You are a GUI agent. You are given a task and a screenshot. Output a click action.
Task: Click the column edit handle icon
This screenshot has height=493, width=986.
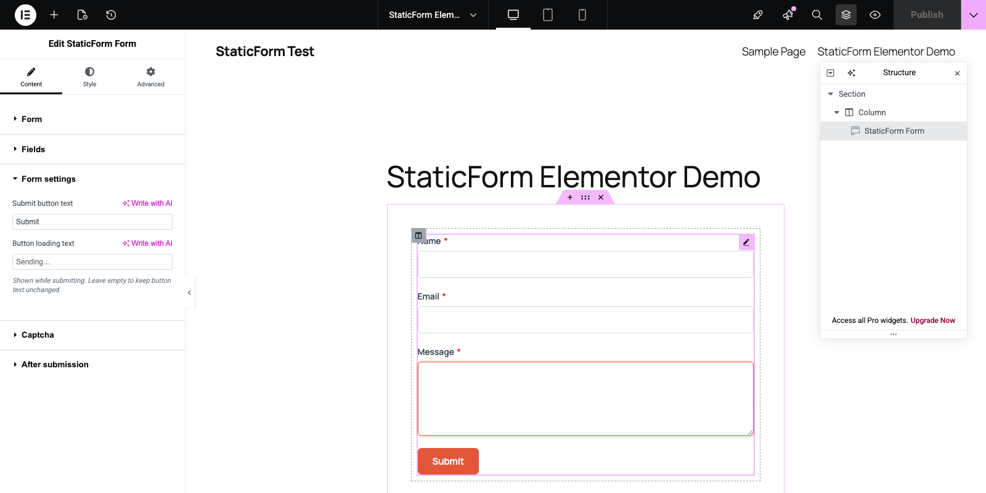(x=418, y=235)
